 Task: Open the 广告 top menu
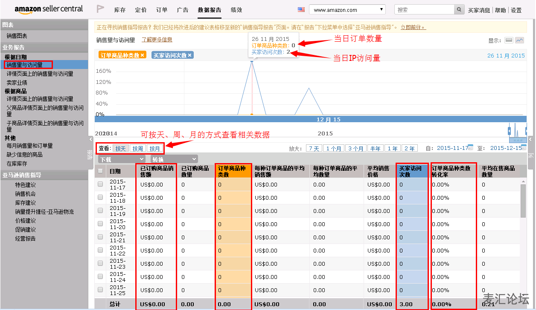coord(183,10)
